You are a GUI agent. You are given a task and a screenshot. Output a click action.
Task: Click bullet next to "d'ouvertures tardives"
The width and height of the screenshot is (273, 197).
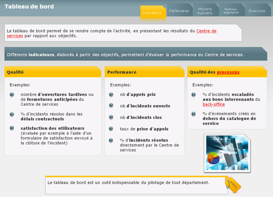click(12, 94)
